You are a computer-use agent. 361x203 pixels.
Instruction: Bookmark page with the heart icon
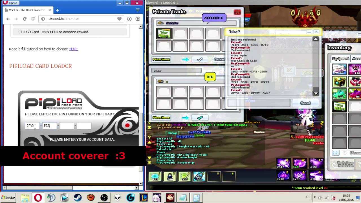click(119, 19)
